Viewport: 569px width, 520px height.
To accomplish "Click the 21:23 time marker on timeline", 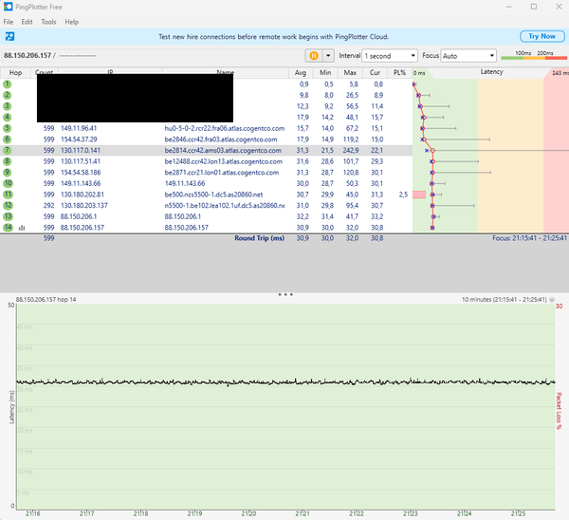I will (x=411, y=513).
